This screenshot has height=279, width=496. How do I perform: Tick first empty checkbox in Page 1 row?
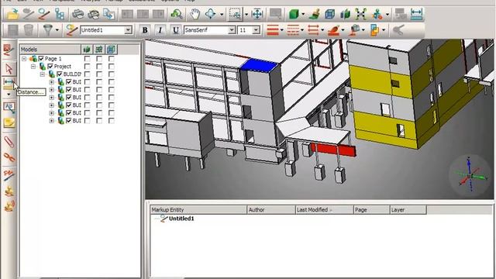87,59
